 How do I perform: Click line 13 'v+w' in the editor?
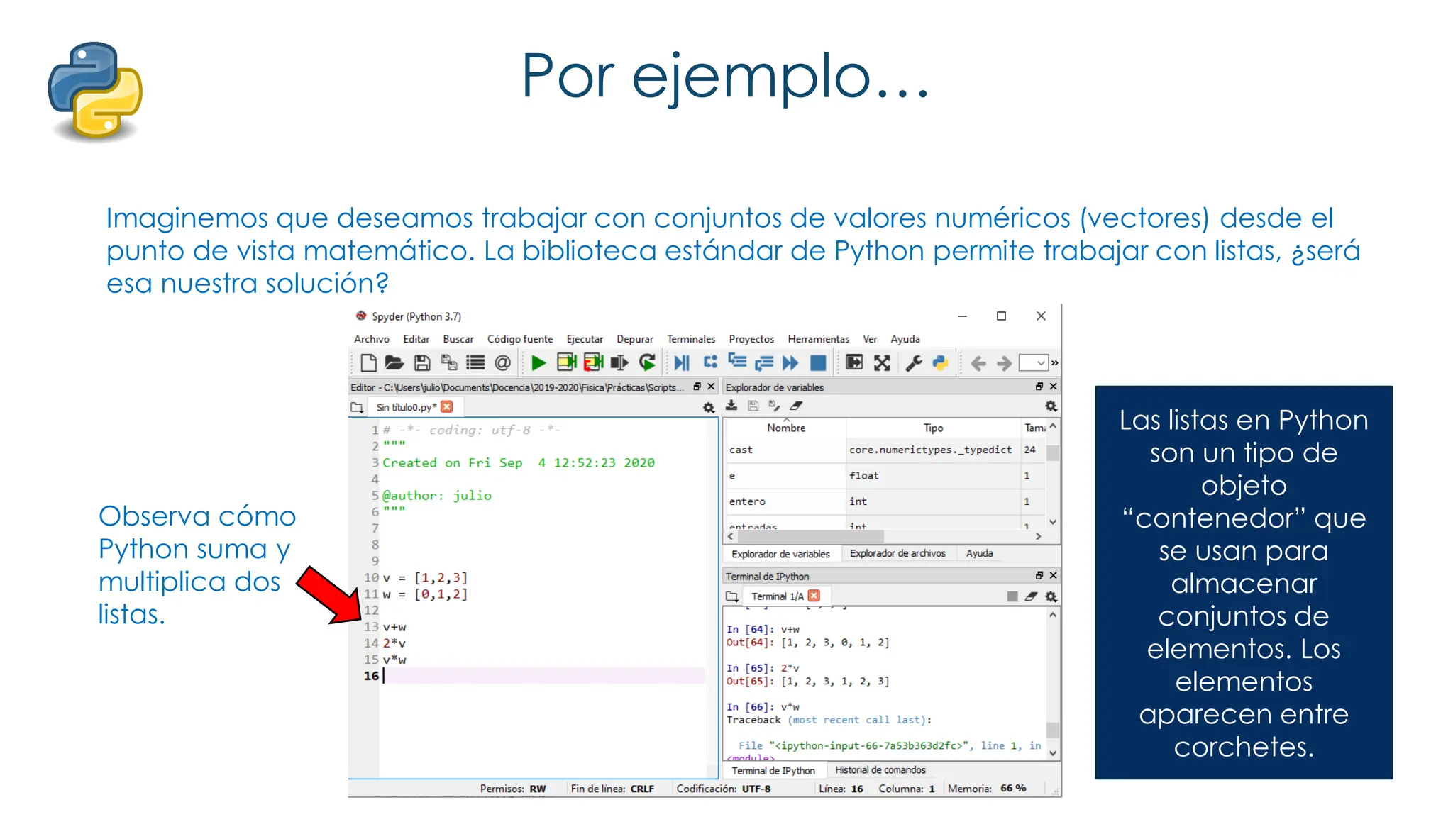click(x=394, y=627)
